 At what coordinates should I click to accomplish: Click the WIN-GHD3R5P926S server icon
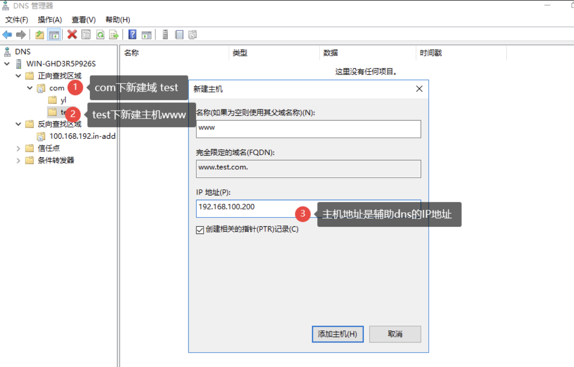pos(19,64)
